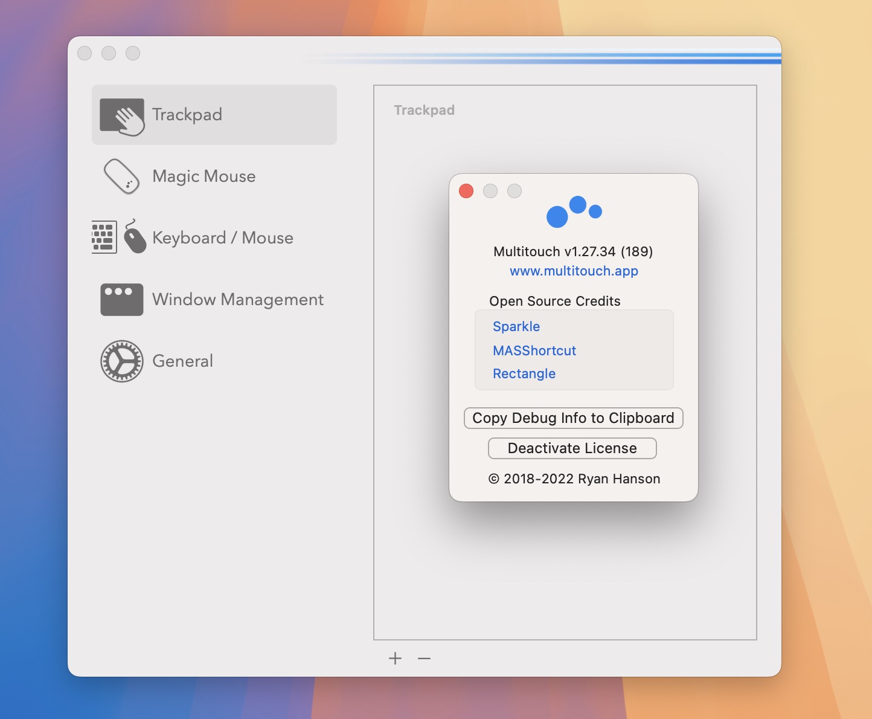The image size is (872, 719).
Task: Click the © 2018-2022 Ryan Hanson text
Action: click(574, 479)
